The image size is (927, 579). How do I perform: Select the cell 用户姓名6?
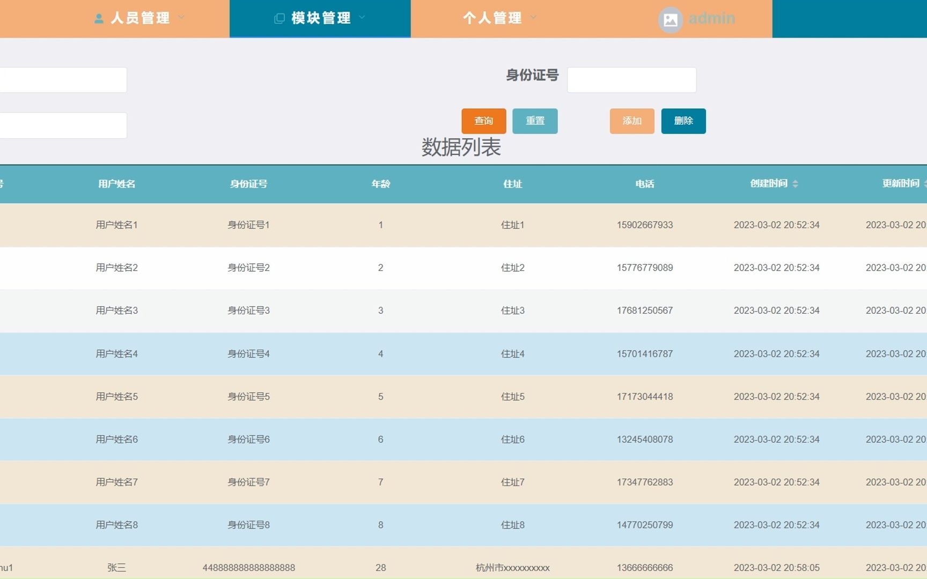click(117, 440)
